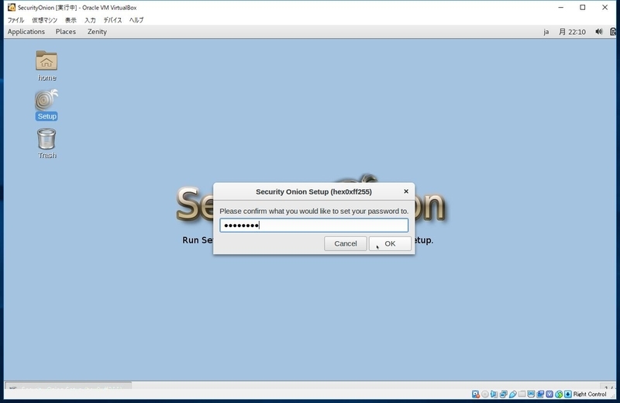Open the ヘルプ menu in VirtualBox

[x=136, y=20]
